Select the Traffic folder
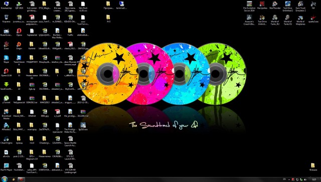This screenshot has height=182, width=321. click(x=70, y=32)
